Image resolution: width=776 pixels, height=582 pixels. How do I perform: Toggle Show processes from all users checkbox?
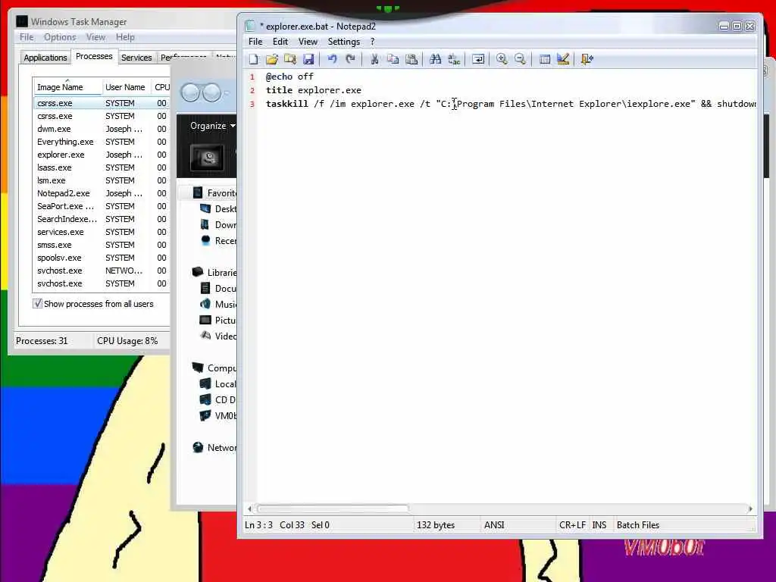pos(38,304)
